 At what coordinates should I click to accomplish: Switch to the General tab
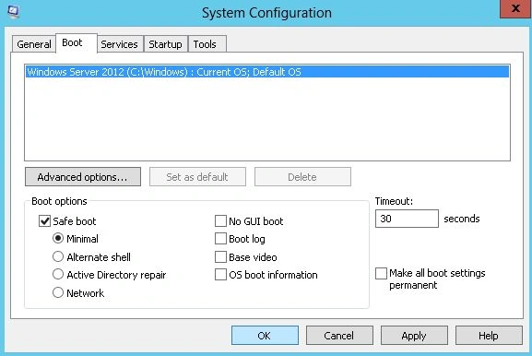[x=33, y=44]
